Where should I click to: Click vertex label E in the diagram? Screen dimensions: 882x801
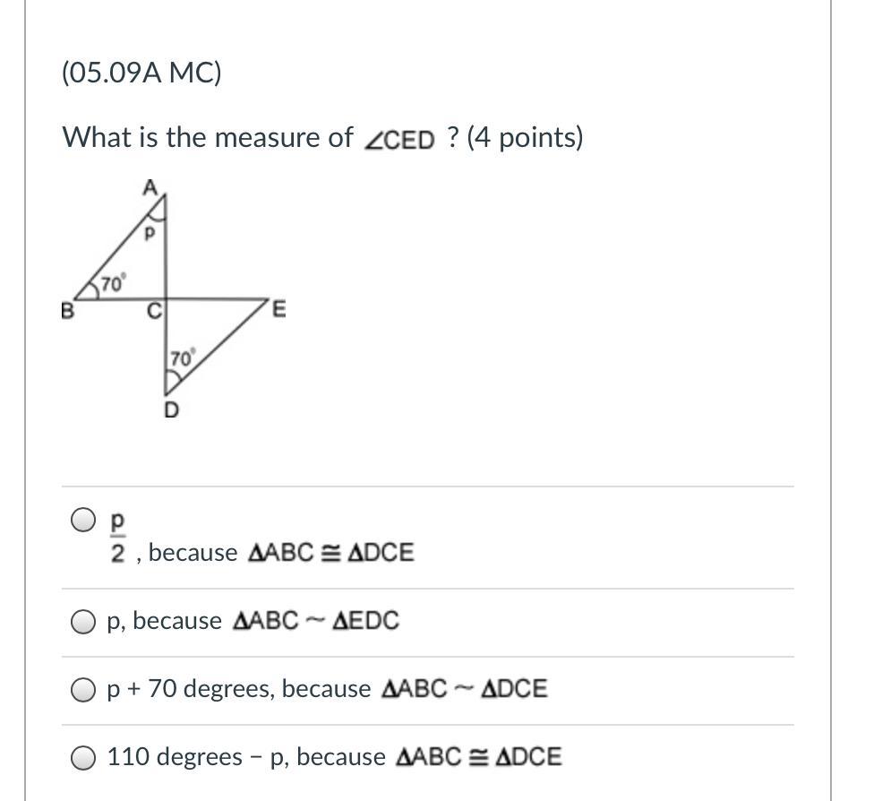point(279,310)
